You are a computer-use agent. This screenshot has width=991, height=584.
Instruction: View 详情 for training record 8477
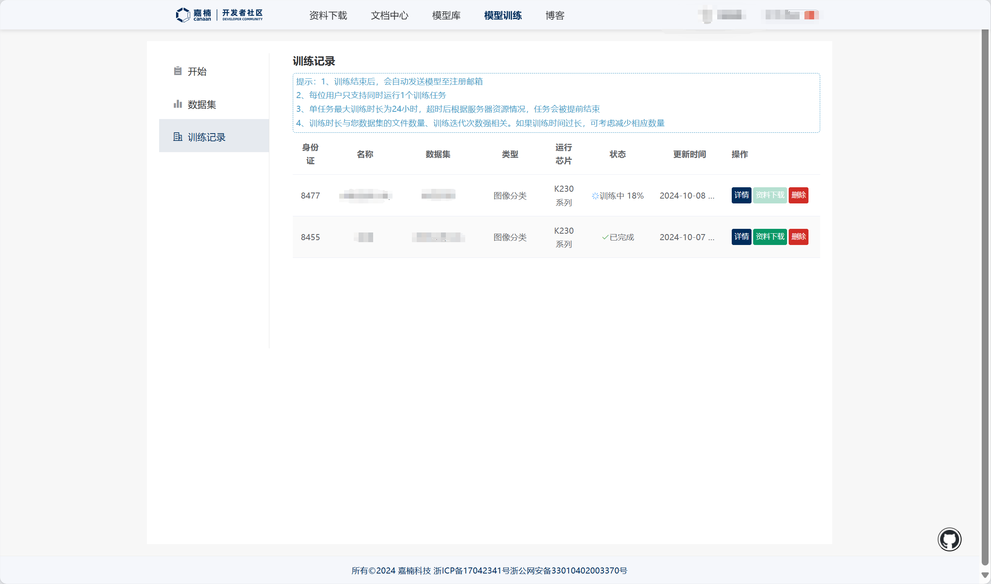pos(741,195)
